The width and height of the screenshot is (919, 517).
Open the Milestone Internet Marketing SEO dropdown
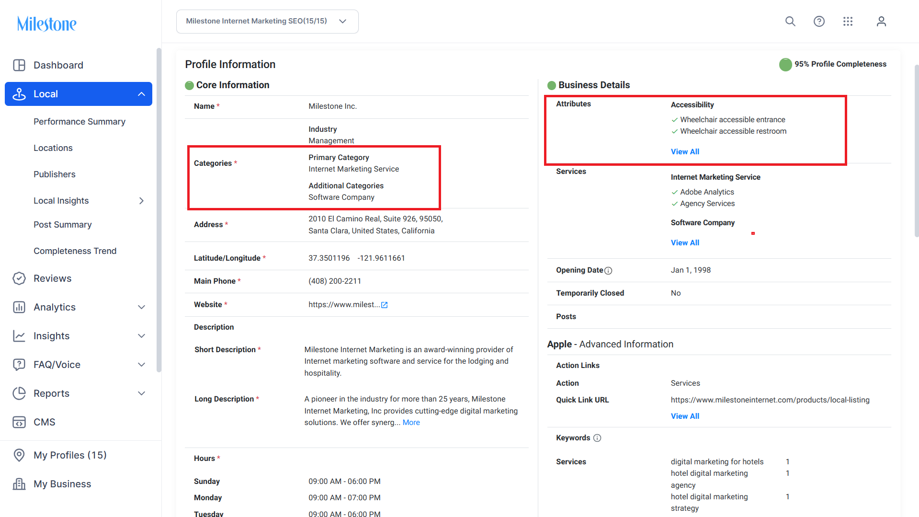click(267, 21)
